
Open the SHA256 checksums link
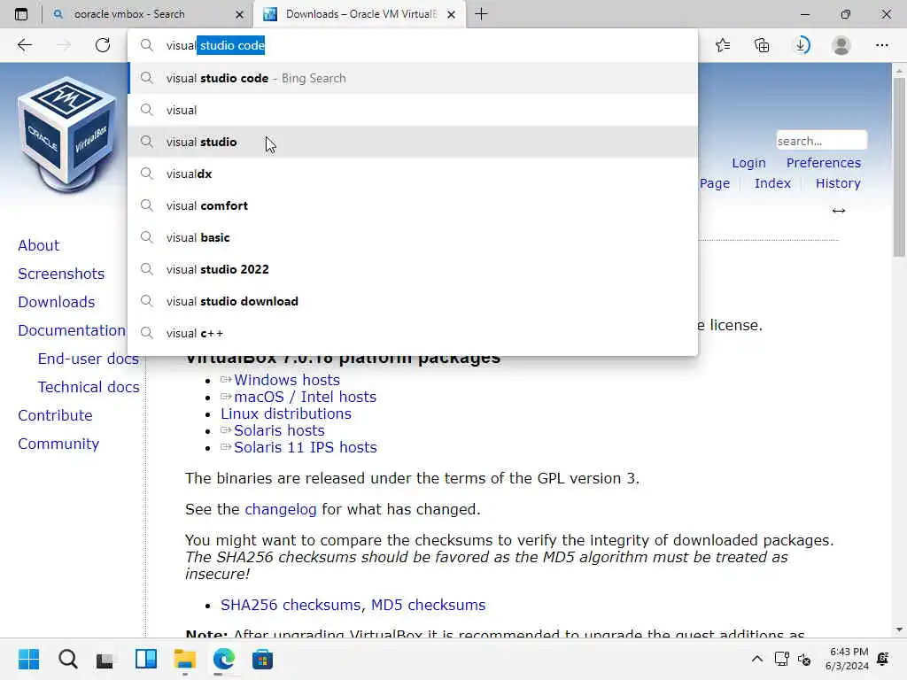click(x=291, y=605)
